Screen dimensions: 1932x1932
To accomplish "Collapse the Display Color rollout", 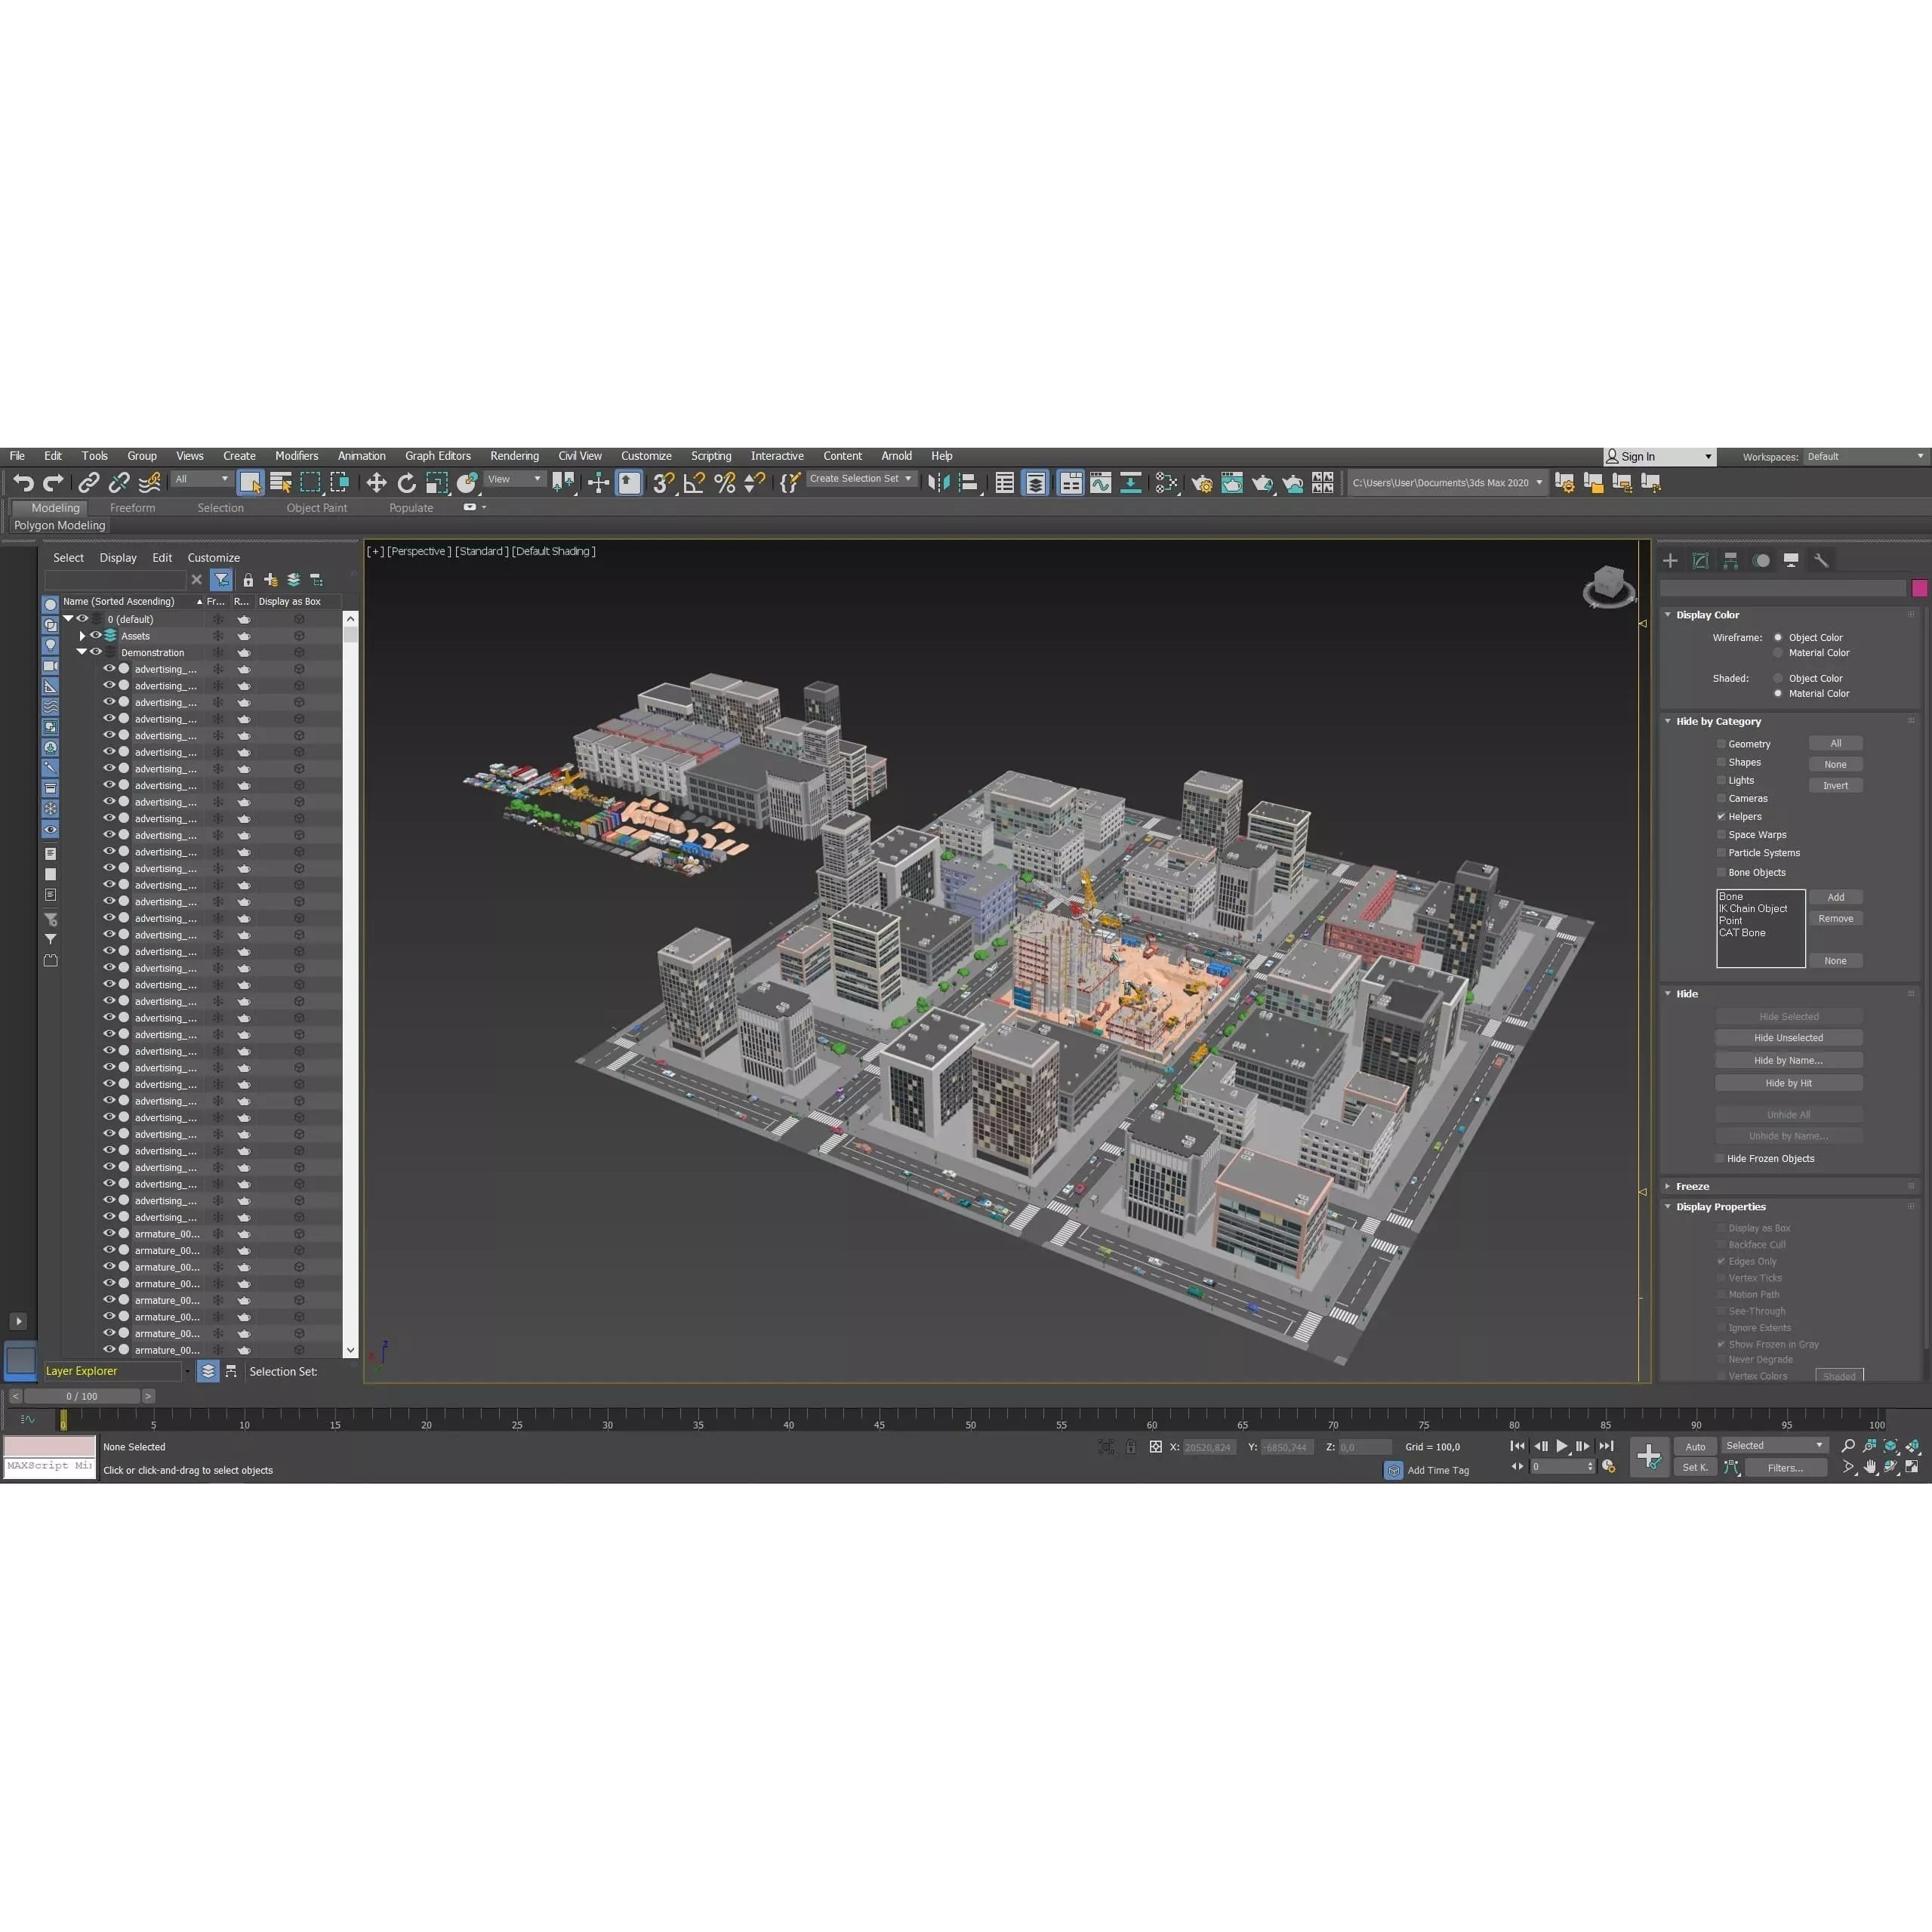I will [x=1667, y=614].
